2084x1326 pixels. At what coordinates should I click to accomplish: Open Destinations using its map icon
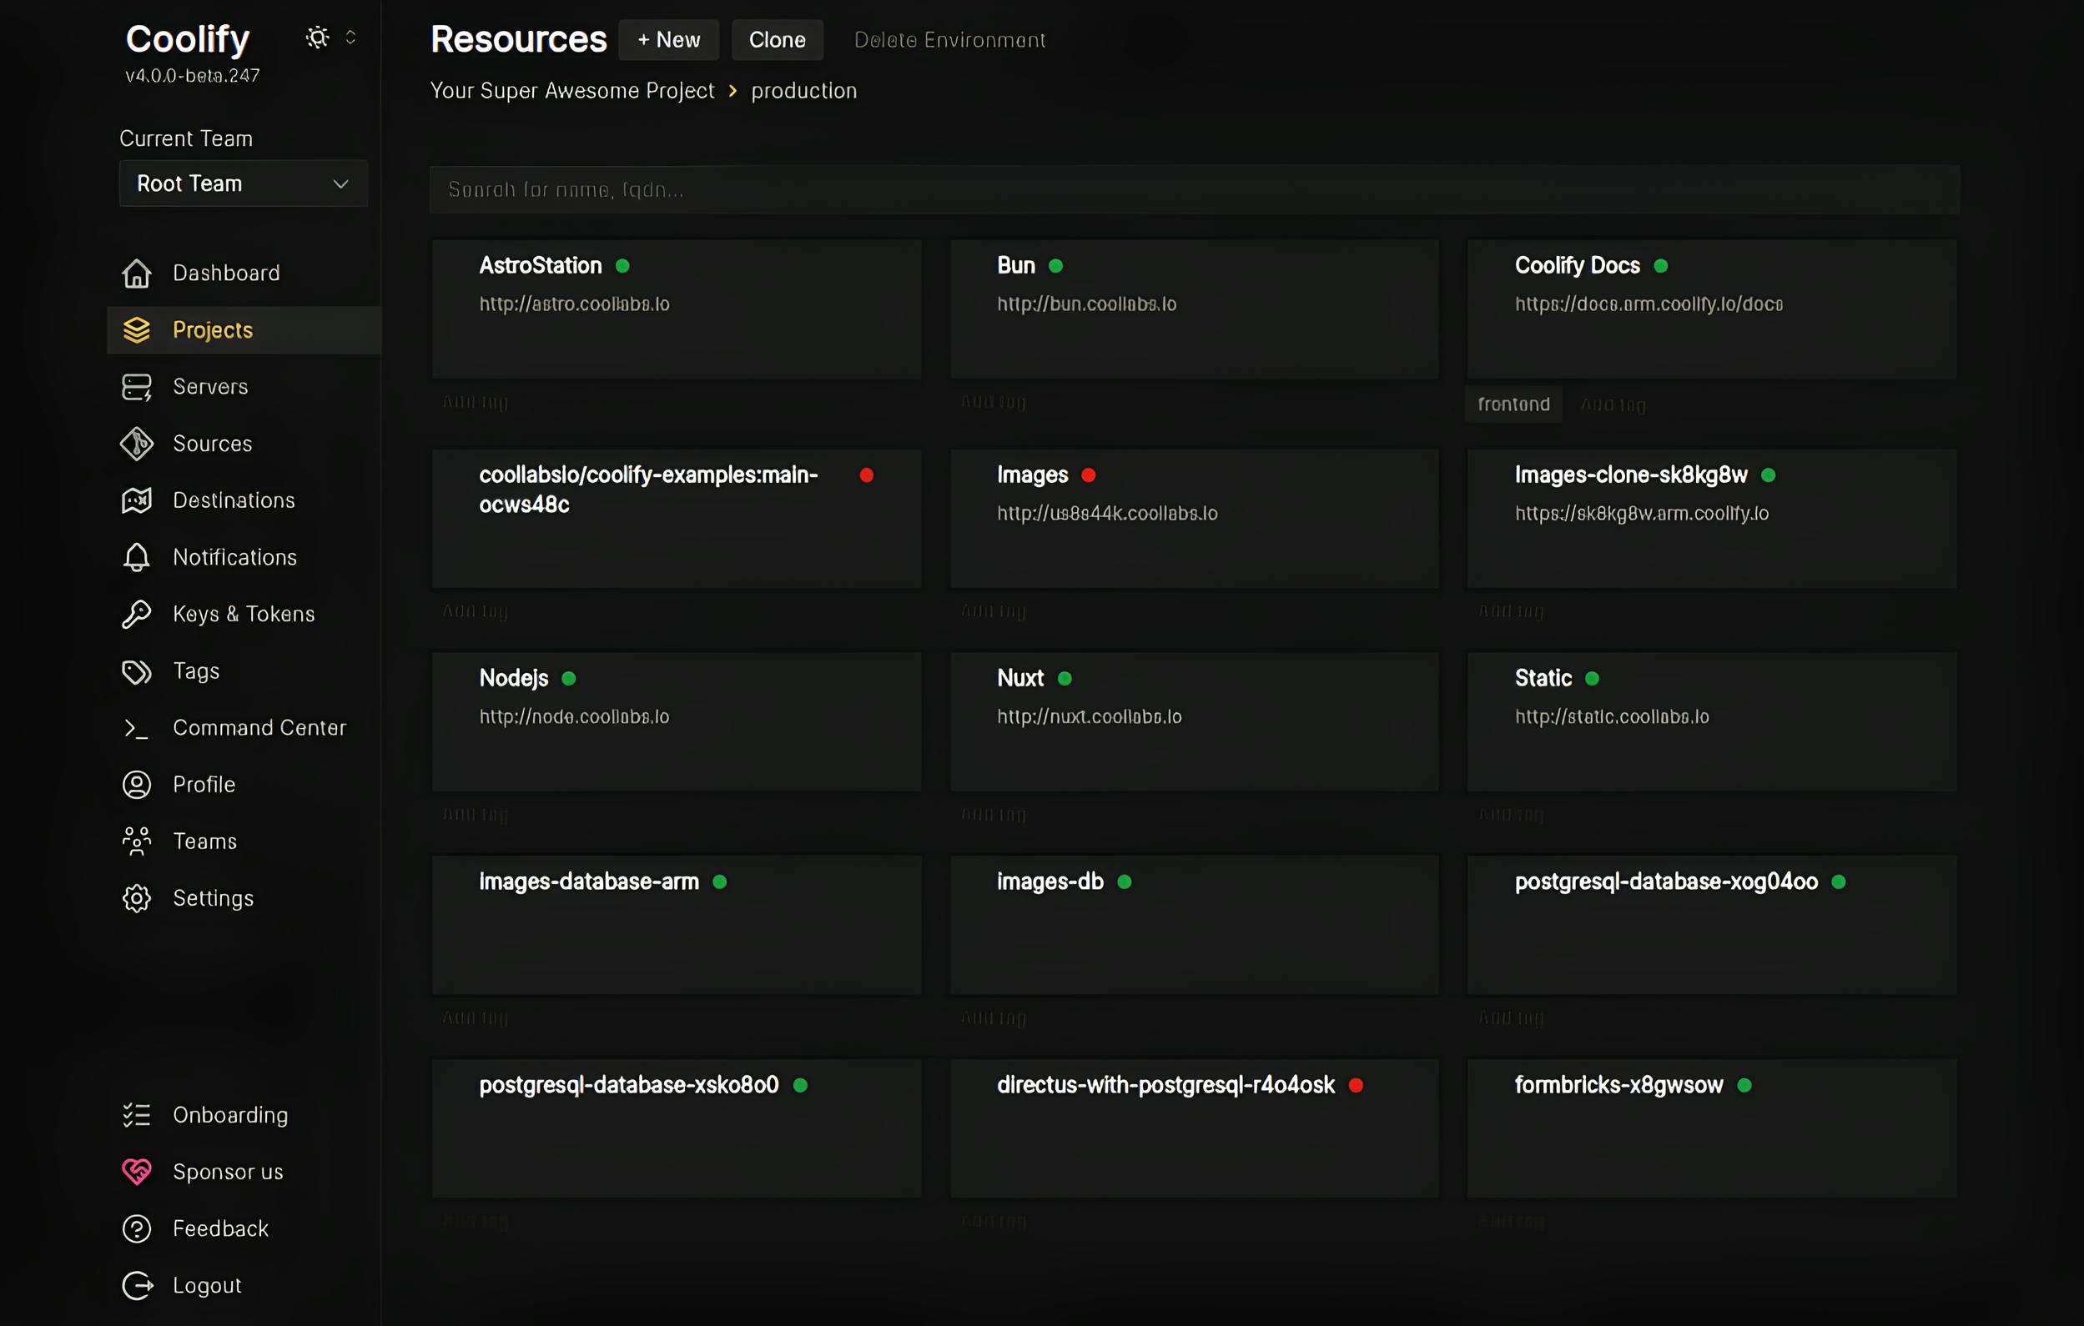(x=137, y=501)
